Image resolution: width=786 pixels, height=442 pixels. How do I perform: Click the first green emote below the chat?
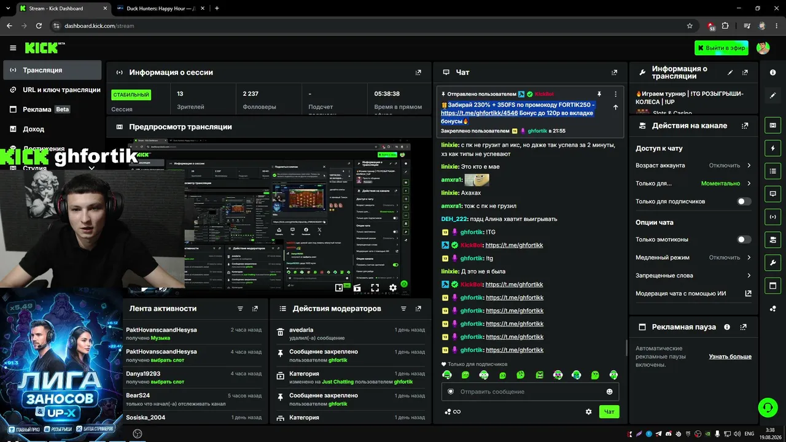448,375
